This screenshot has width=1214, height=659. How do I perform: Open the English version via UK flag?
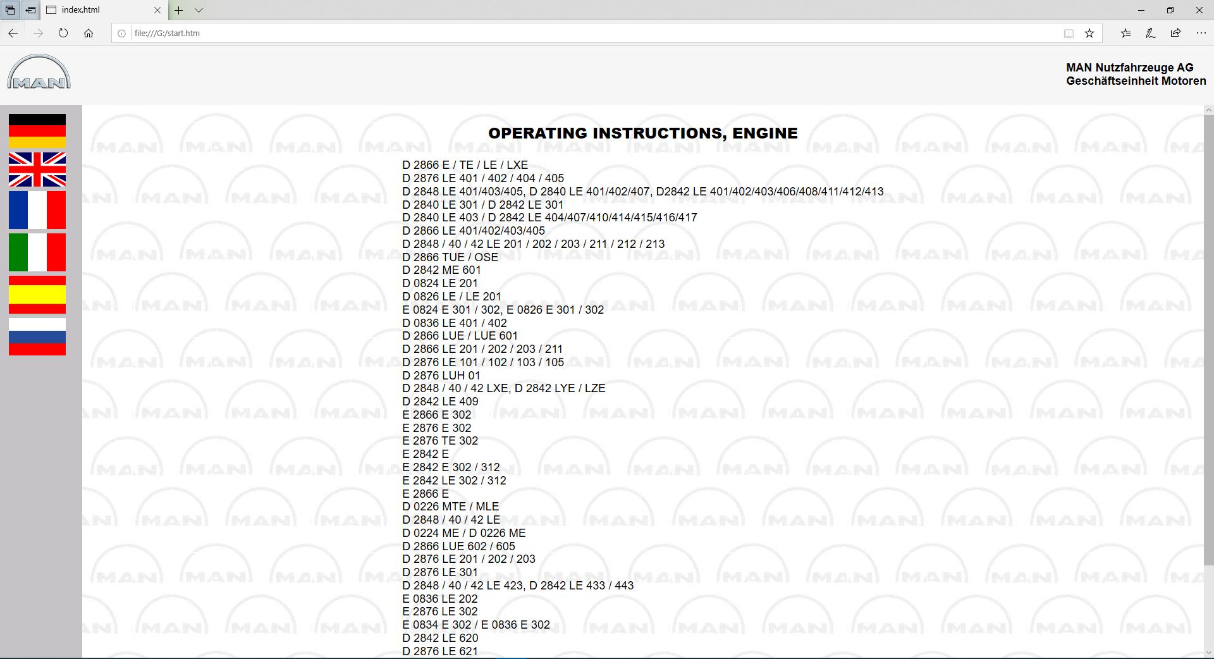(37, 171)
